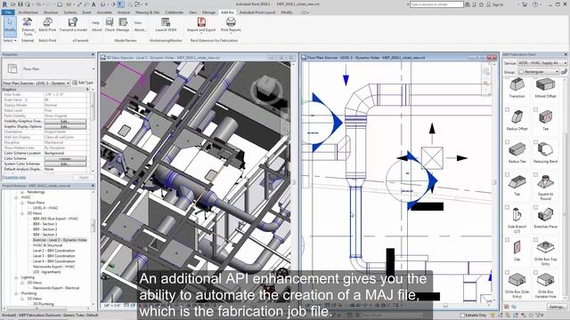Tick the Cap part checkbox

click(507, 240)
